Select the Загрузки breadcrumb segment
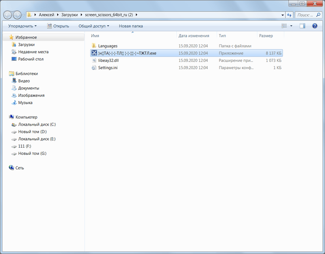The image size is (325, 254). [69, 15]
